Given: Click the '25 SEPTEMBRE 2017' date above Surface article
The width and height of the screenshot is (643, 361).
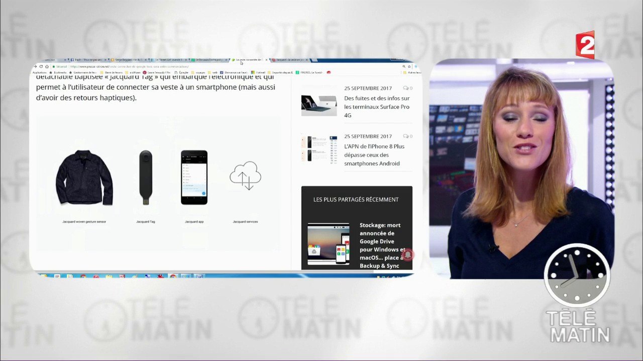Looking at the screenshot, I should click(368, 88).
